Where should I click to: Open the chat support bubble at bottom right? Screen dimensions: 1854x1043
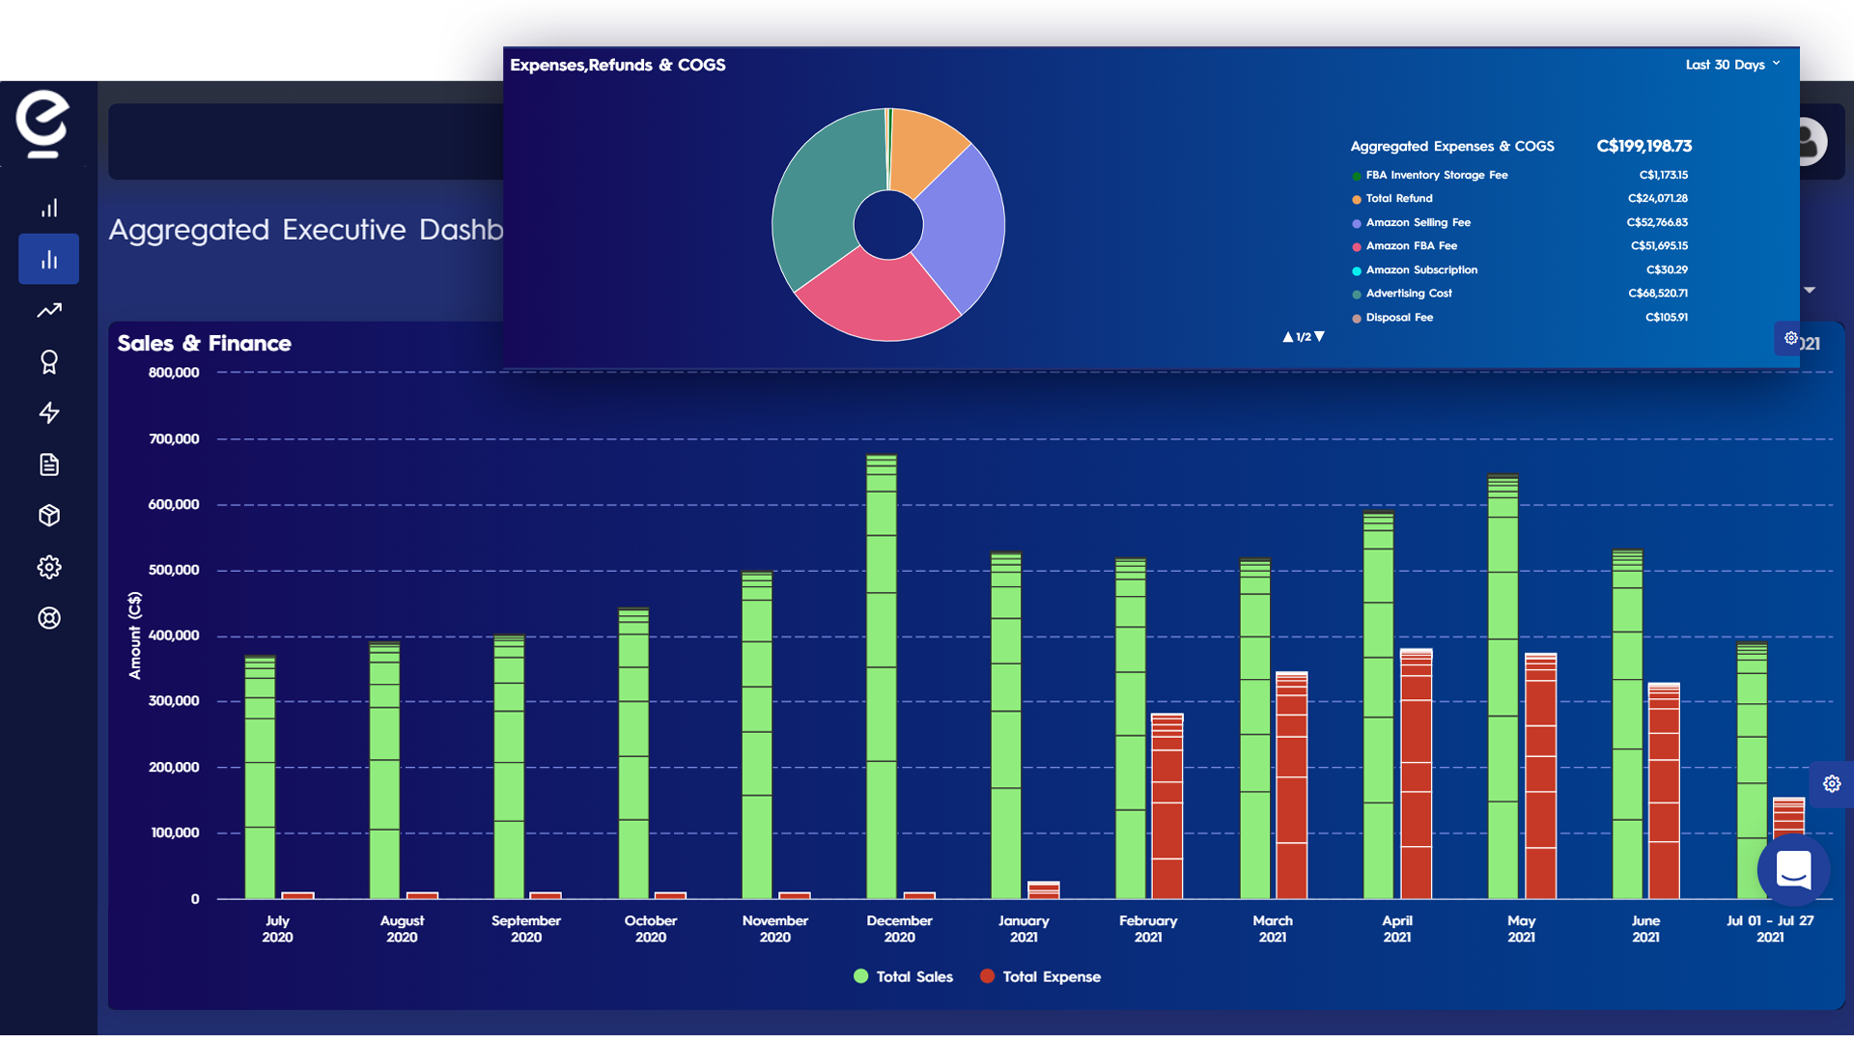click(x=1794, y=870)
